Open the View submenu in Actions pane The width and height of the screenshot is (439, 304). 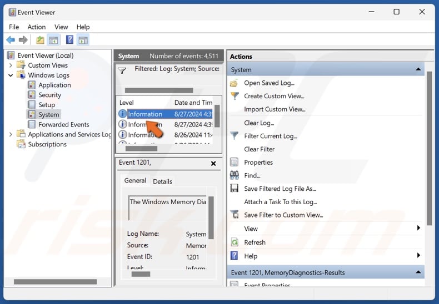coord(251,229)
